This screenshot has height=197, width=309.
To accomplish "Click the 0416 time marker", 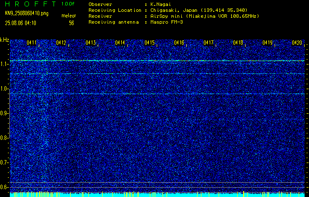I will (179, 42).
